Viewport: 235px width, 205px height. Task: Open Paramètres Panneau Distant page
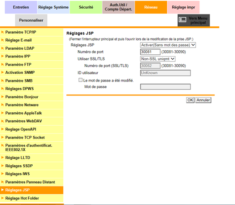pos(31,182)
